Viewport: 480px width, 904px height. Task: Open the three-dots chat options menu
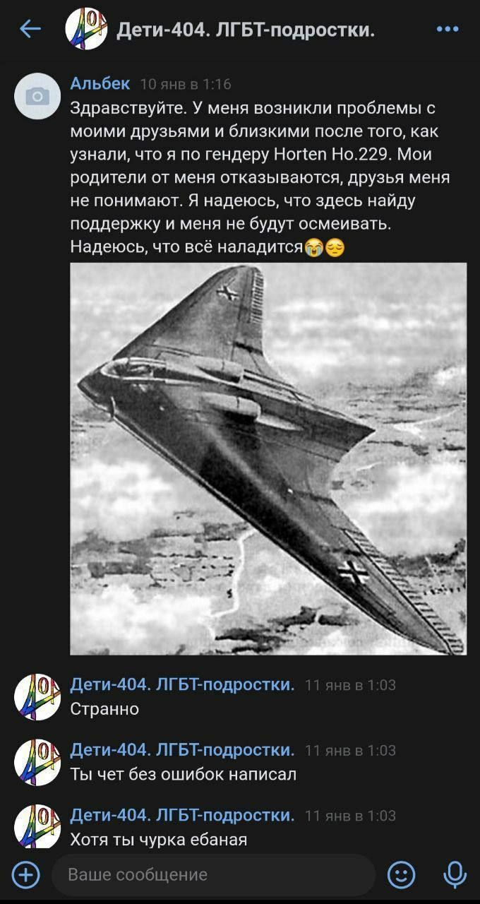coord(448,29)
